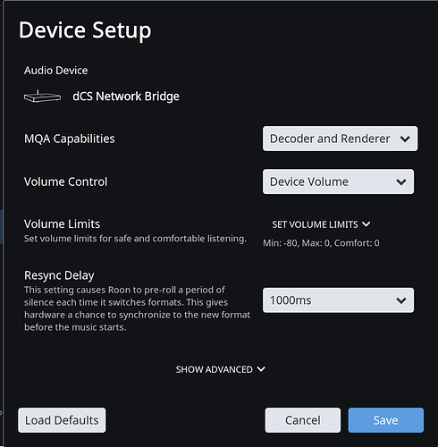Click the Audio Device heading
Screen dimensions: 438x447
[x=56, y=71]
